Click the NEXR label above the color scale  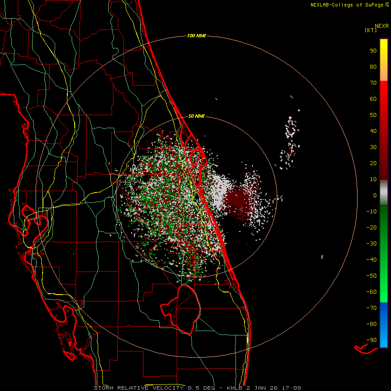click(x=382, y=26)
